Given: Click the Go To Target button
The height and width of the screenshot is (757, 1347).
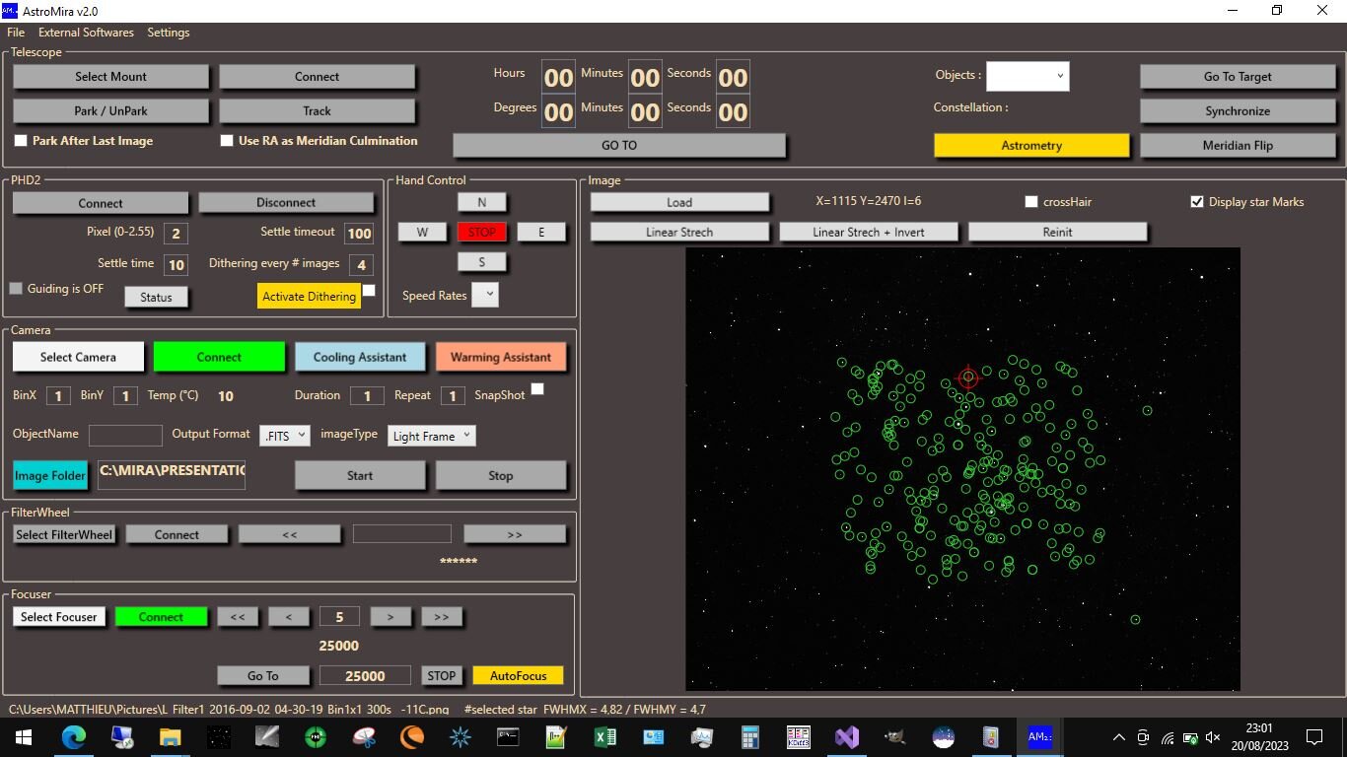Looking at the screenshot, I should click(x=1238, y=77).
